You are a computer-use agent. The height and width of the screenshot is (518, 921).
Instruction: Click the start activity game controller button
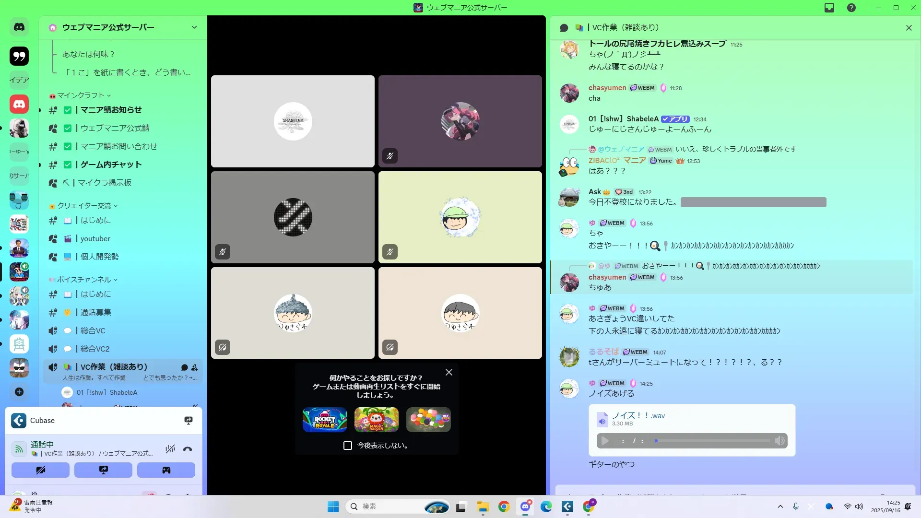click(166, 470)
